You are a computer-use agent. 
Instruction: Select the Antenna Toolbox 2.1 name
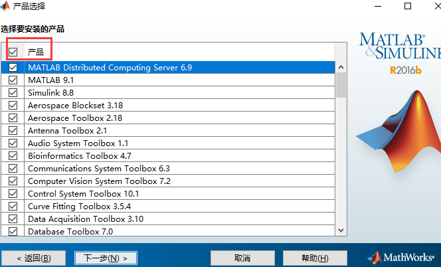coord(68,131)
